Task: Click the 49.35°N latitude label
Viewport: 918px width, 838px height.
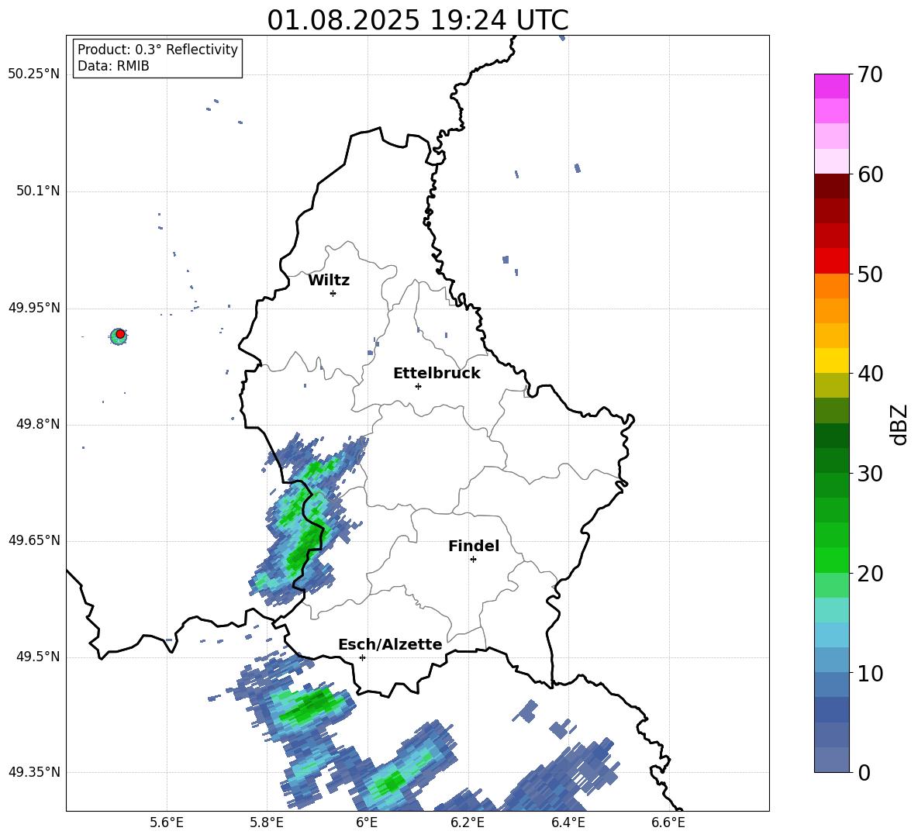Action: [x=34, y=772]
